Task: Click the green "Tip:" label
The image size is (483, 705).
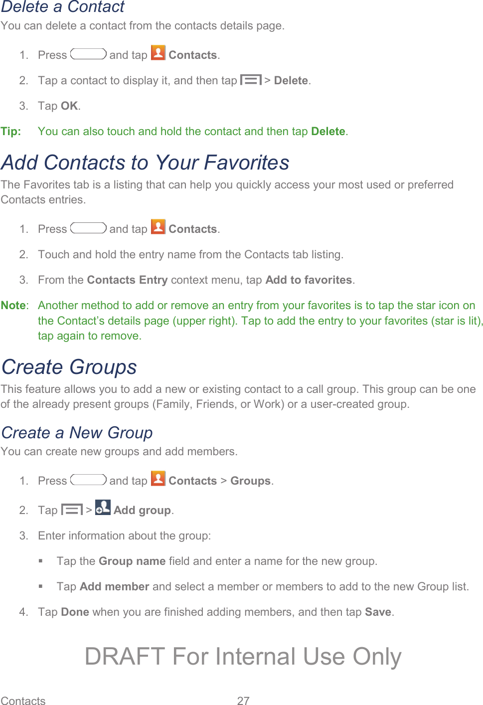Action: (x=11, y=131)
